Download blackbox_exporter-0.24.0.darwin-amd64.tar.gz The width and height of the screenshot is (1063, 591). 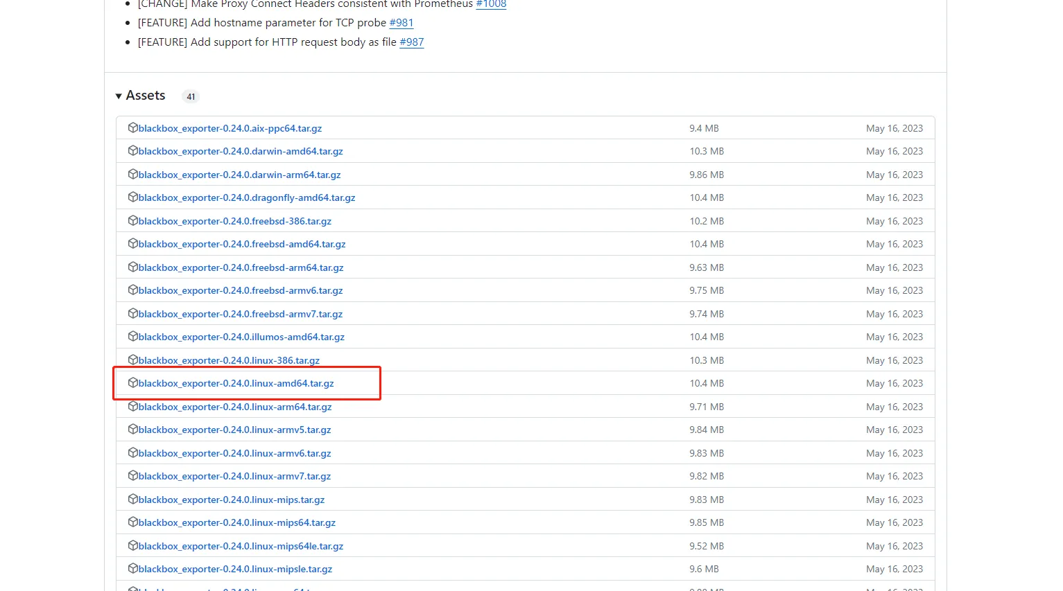coord(241,151)
